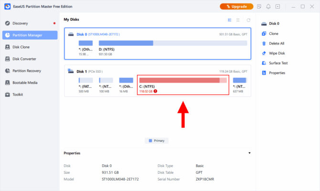Click the Wipe Disk eraser icon

[264, 53]
